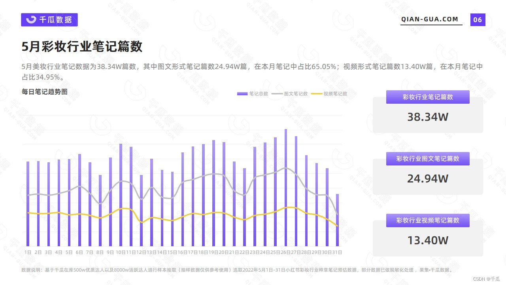Image resolution: width=506 pixels, height=285 pixels.
Task: Click the tallest bar, above 26日
Action: tap(286, 188)
